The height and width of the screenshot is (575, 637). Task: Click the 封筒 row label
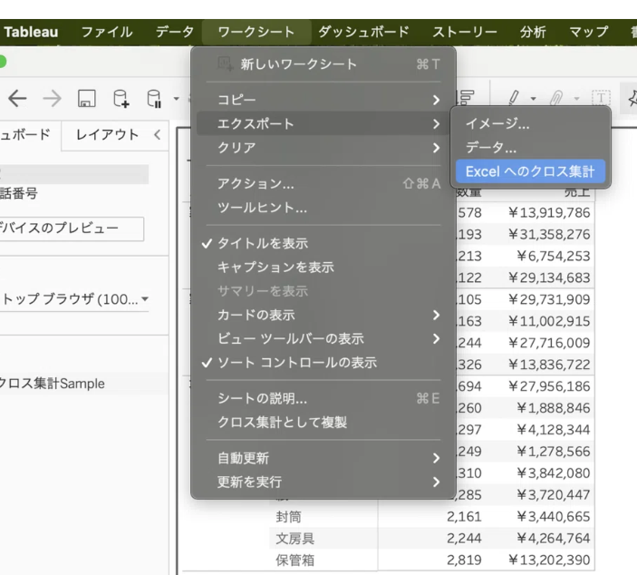coord(288,516)
